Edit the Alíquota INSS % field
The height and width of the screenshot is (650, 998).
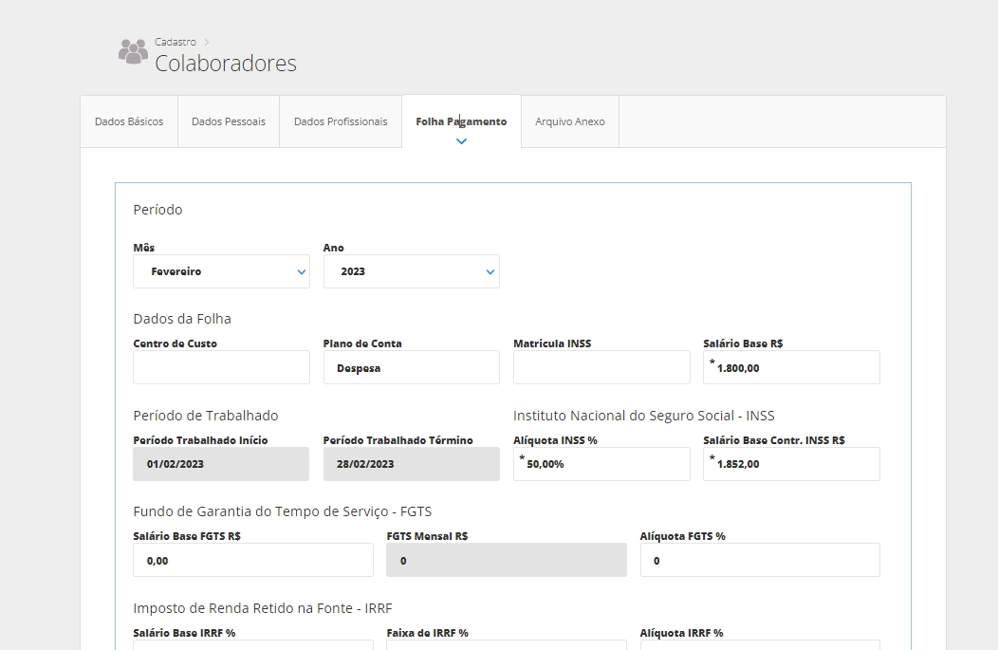(601, 464)
